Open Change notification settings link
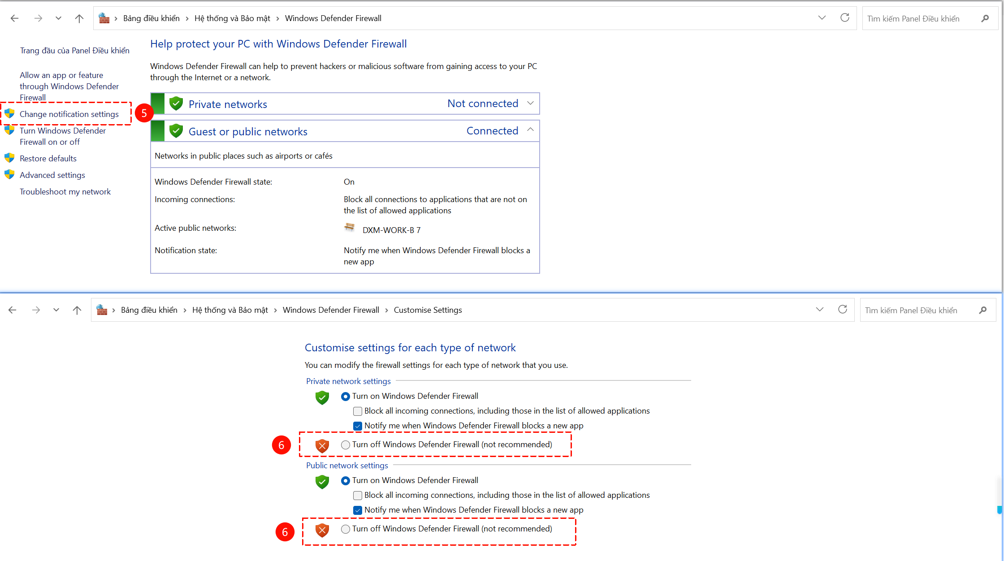 coord(69,114)
